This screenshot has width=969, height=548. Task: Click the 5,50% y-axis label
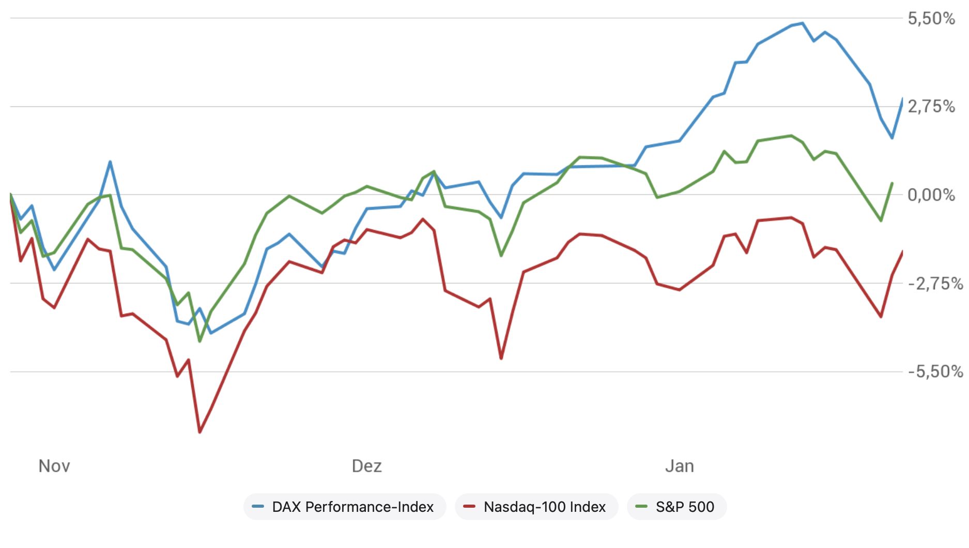(x=931, y=19)
